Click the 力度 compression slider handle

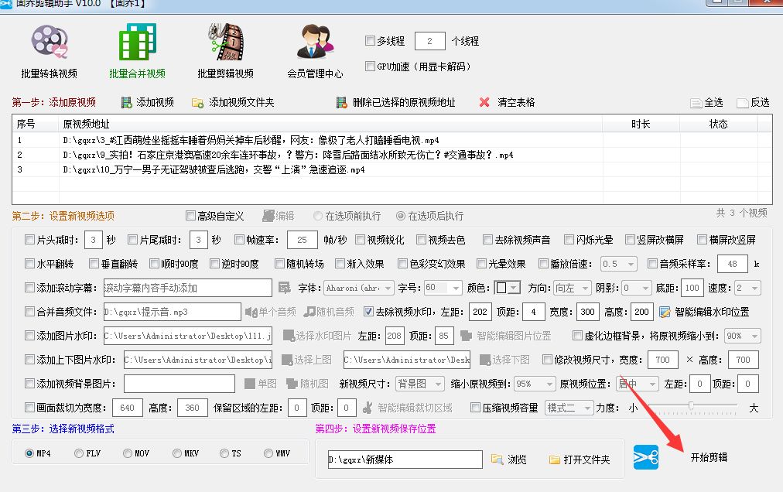point(691,405)
